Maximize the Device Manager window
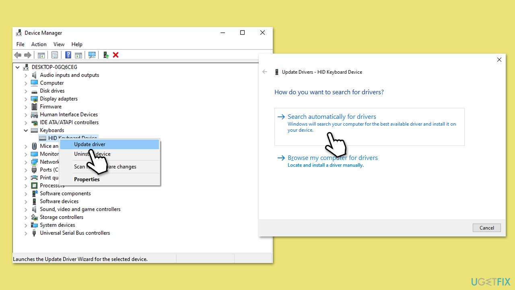This screenshot has width=515, height=290. tap(242, 33)
